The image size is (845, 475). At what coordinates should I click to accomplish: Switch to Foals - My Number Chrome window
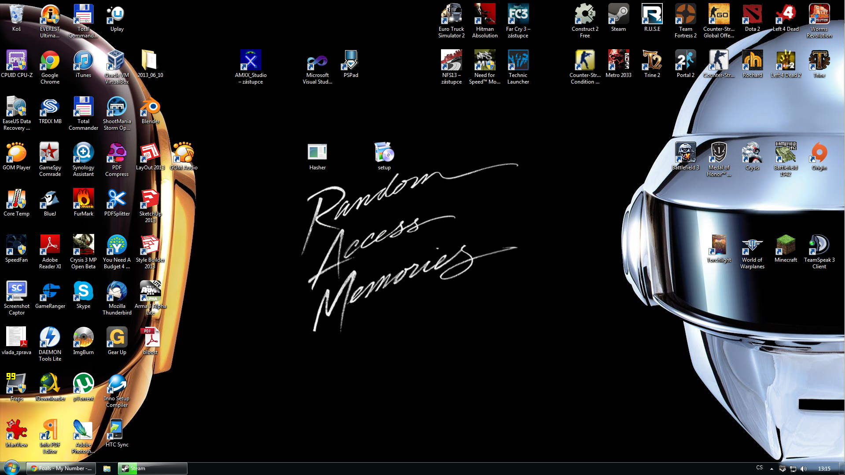click(x=61, y=468)
